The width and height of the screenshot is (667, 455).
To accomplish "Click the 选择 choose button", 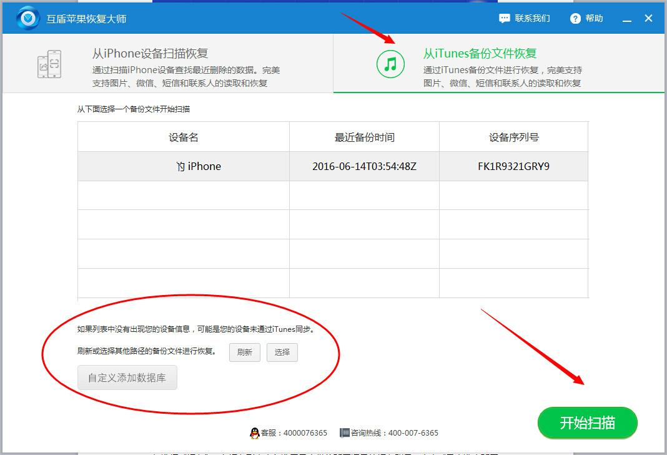I will pyautogui.click(x=282, y=352).
